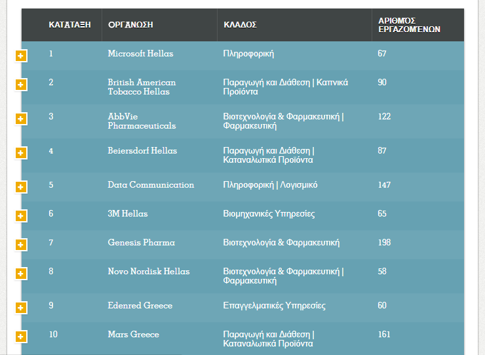Select Data Communication organization name
Screen dimensions: 485x355
click(151, 184)
